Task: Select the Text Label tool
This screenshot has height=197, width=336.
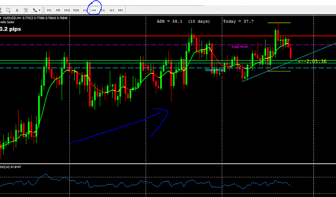Action: tap(26, 10)
